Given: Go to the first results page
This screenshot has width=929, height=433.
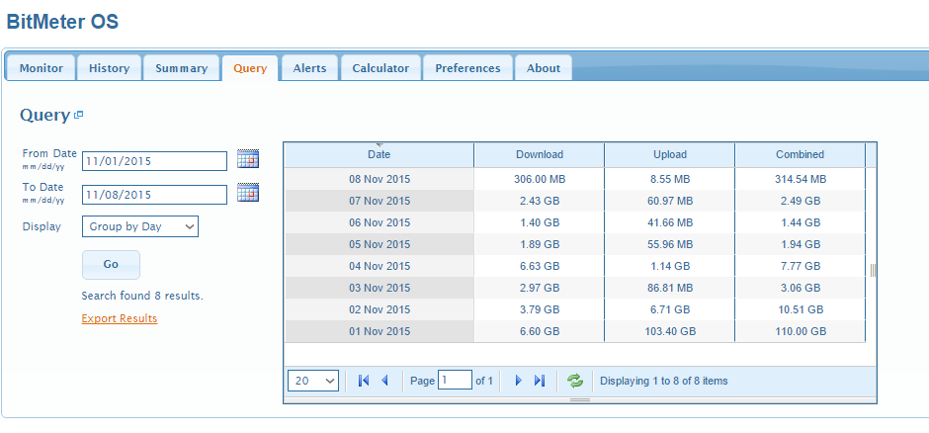Looking at the screenshot, I should [364, 381].
